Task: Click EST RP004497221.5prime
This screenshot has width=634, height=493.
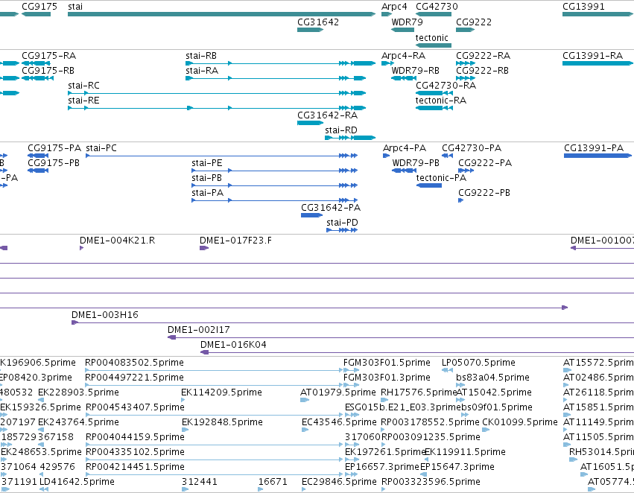Action: (x=214, y=385)
